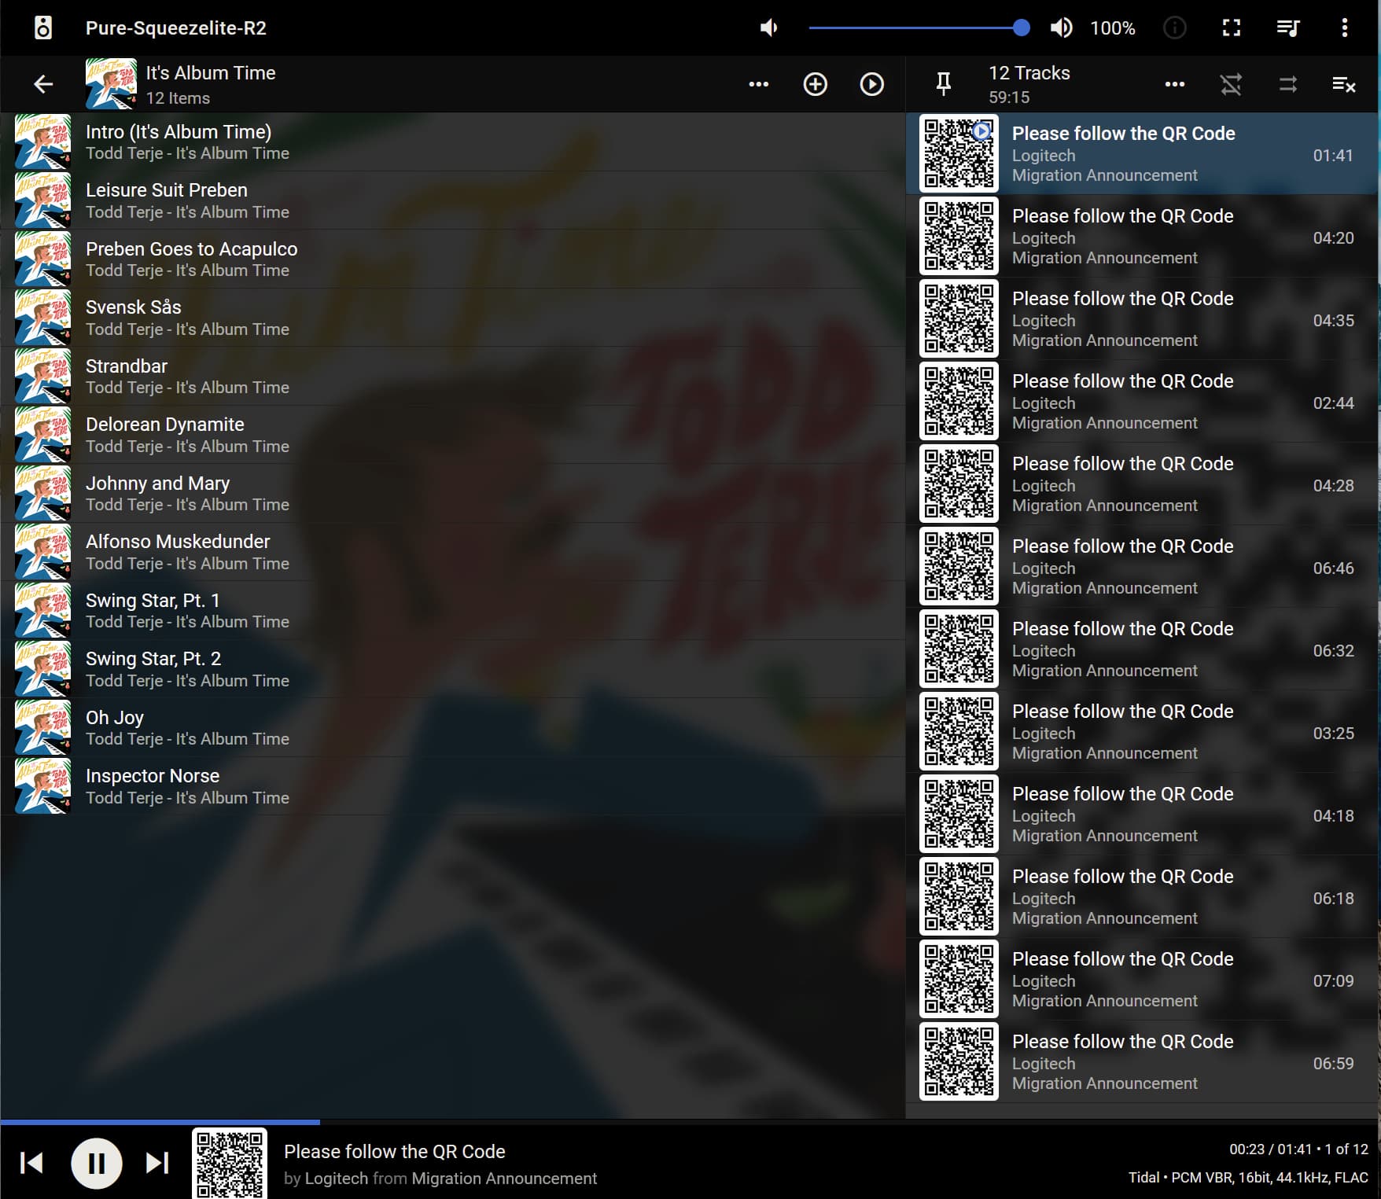
Task: Click the volume down speaker icon
Action: [769, 28]
